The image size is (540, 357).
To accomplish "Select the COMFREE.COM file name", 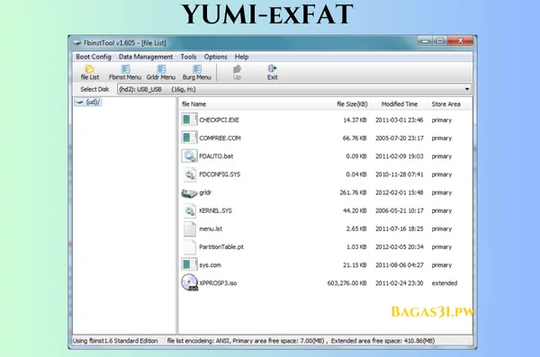I will pyautogui.click(x=220, y=138).
